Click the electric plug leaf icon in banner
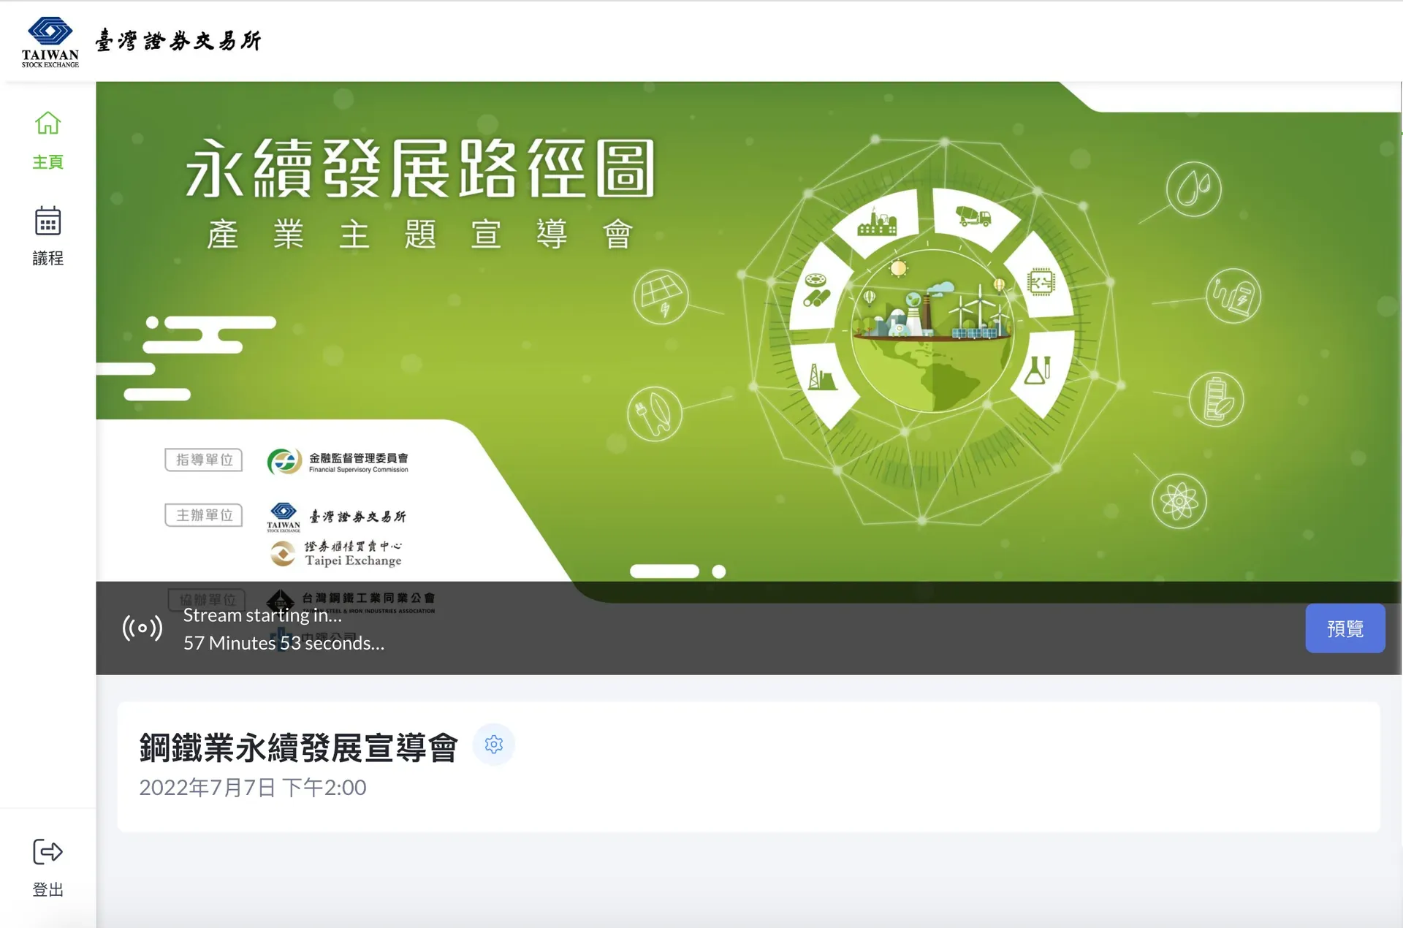Viewport: 1403px width, 928px height. pyautogui.click(x=655, y=414)
